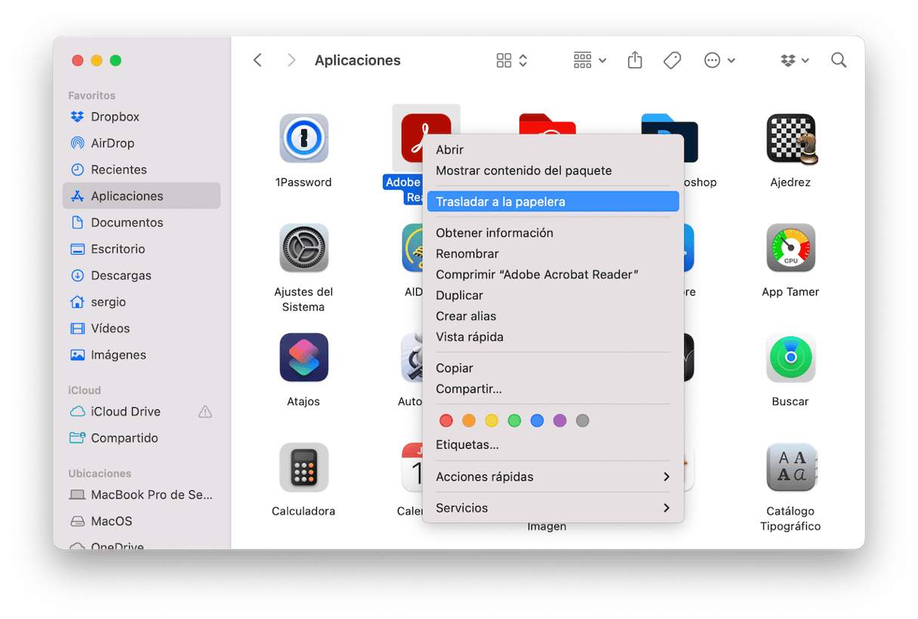Viewport: 918px width, 619px height.
Task: Click the App Tamer icon
Action: [790, 248]
